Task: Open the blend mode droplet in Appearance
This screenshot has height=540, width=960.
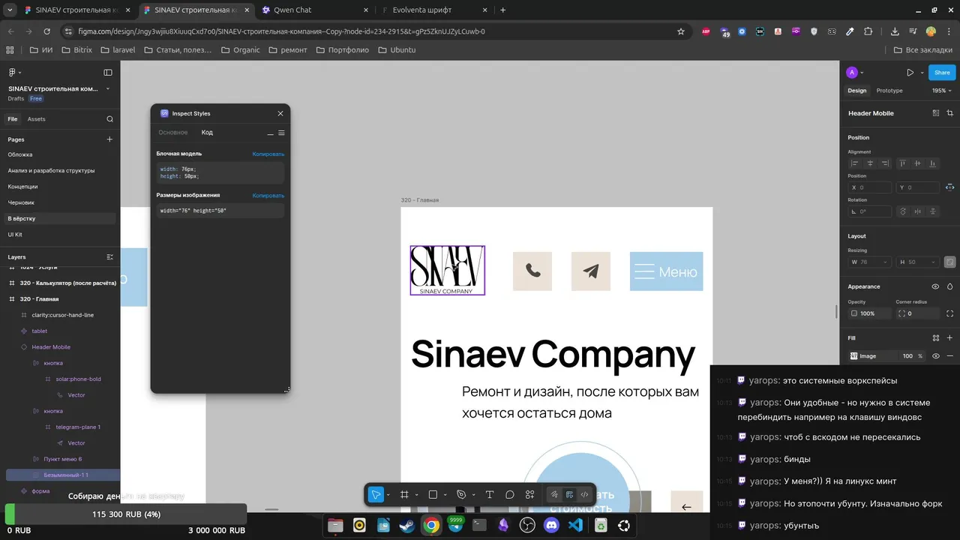Action: (950, 286)
